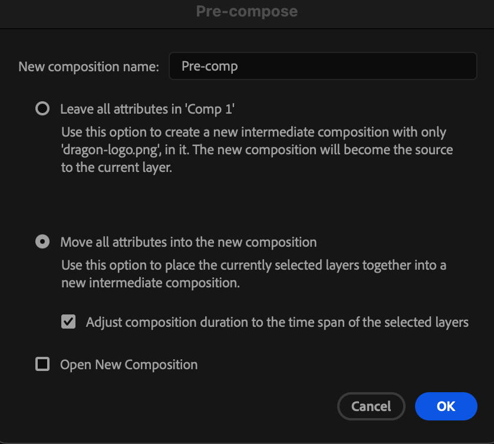Click the 'Adjust composition duration' label text
The width and height of the screenshot is (494, 444).
pyautogui.click(x=277, y=322)
